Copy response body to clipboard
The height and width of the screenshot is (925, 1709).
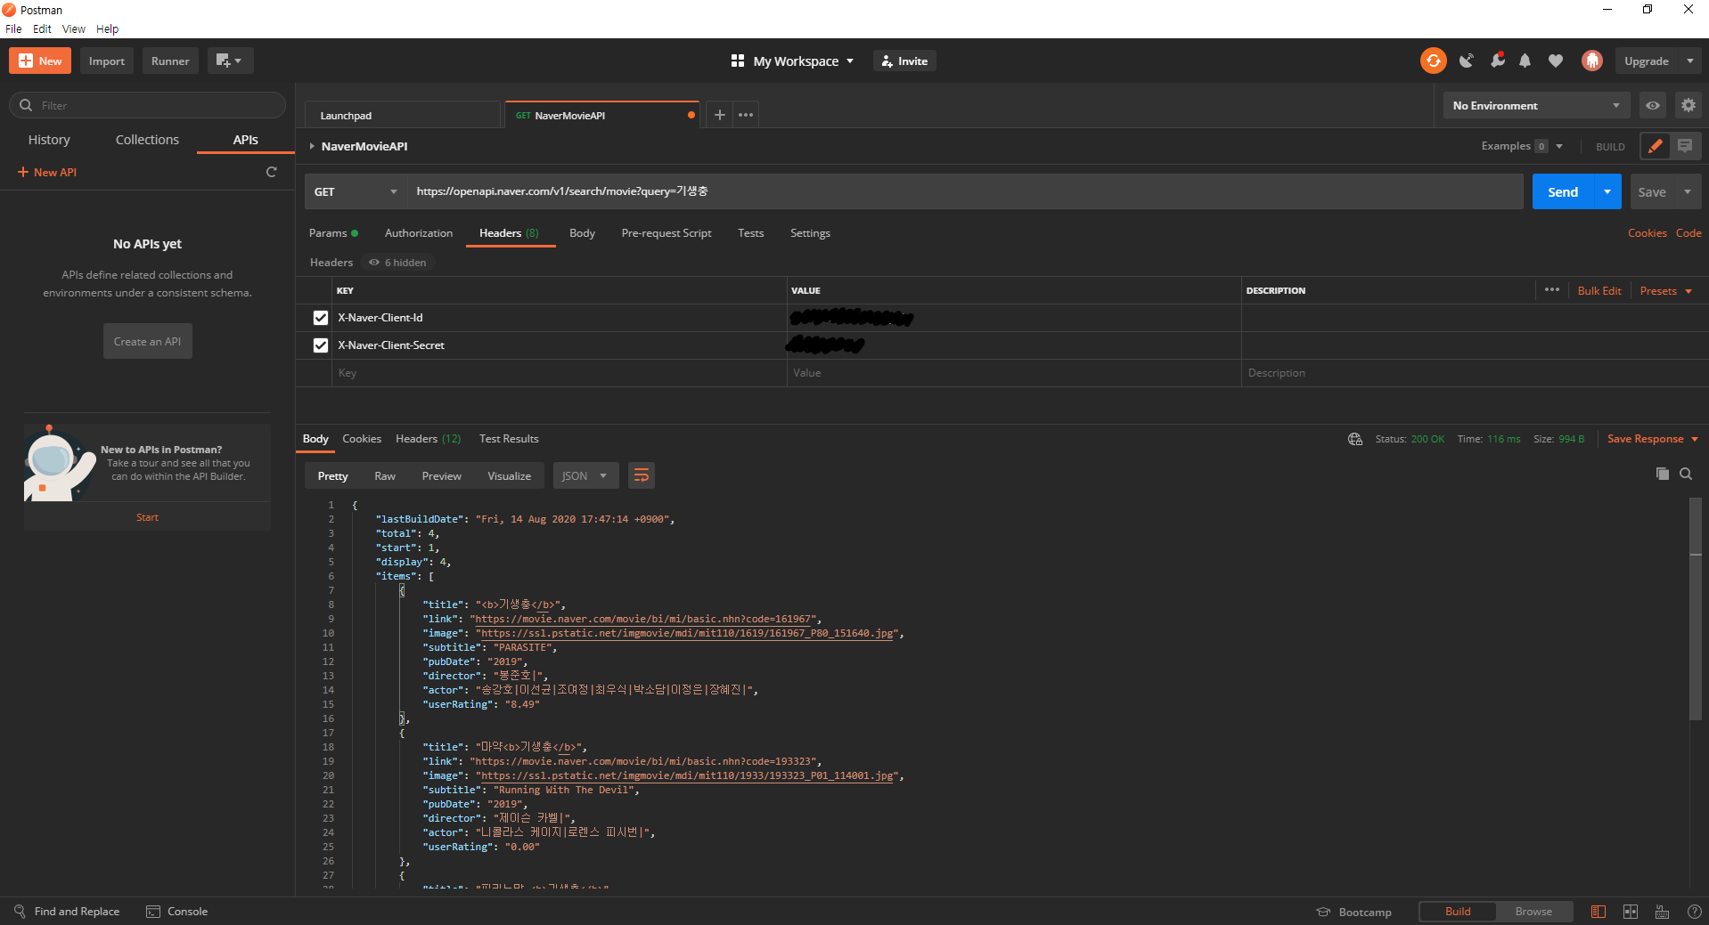coord(1662,474)
